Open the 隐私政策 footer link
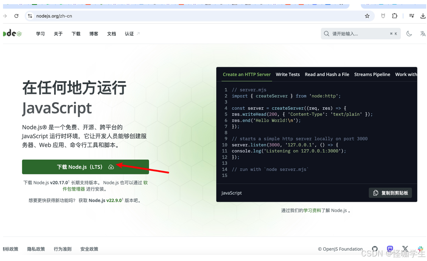Viewport: 427px width, 261px height. (36, 249)
